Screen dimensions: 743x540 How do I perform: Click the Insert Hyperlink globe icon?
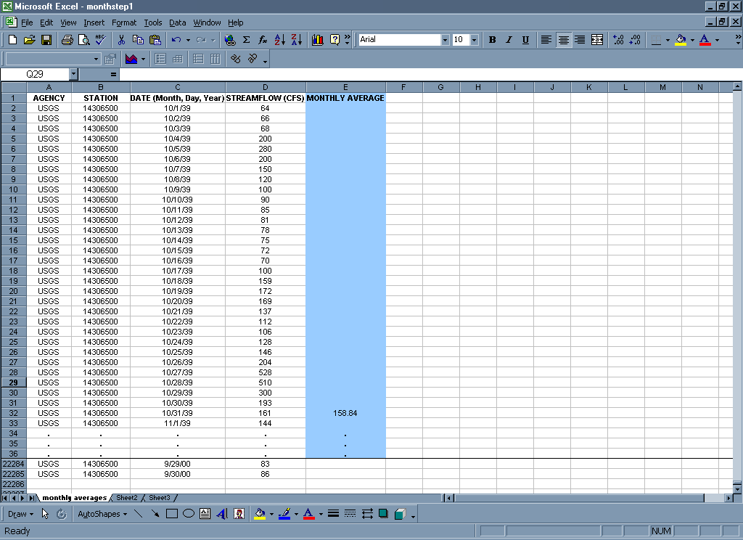coord(229,40)
